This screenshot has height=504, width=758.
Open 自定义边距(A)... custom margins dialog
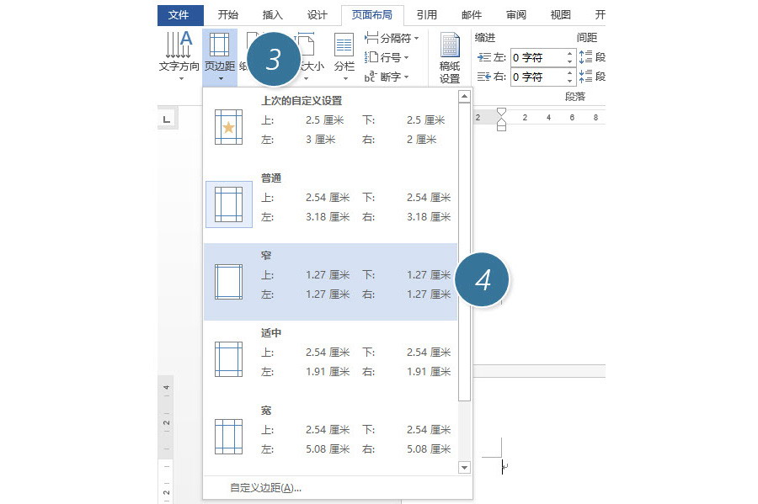(265, 487)
